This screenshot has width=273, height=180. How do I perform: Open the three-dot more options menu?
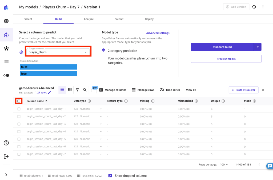tap(263, 7)
